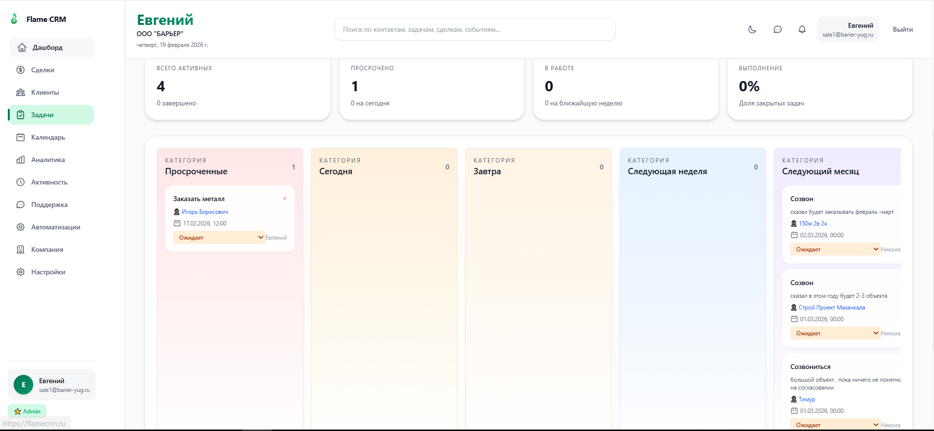The width and height of the screenshot is (934, 431).
Task: Open the Игорь Борисович contact link
Action: click(205, 212)
